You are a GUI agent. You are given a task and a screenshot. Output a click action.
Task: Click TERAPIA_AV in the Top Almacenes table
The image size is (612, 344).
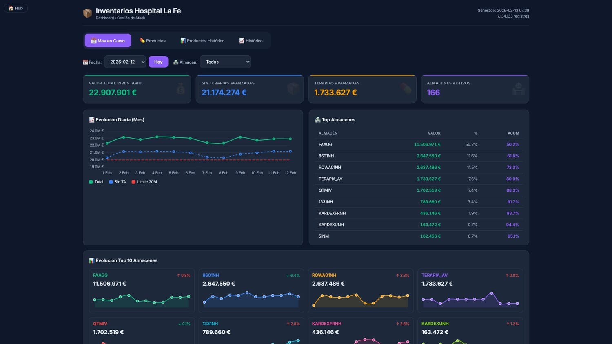330,179
